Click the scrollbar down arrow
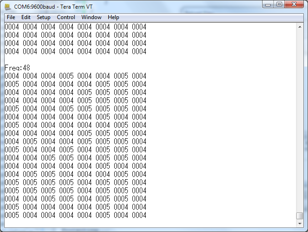308x232 pixels. click(x=299, y=224)
